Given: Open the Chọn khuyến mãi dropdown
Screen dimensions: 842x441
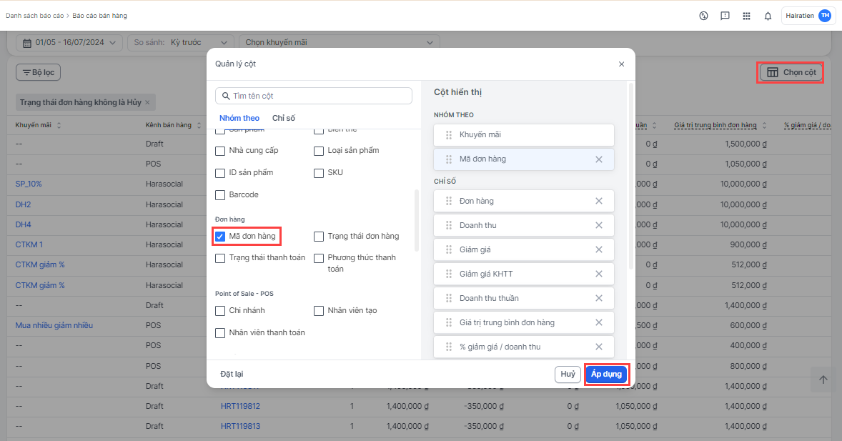Looking at the screenshot, I should 339,42.
